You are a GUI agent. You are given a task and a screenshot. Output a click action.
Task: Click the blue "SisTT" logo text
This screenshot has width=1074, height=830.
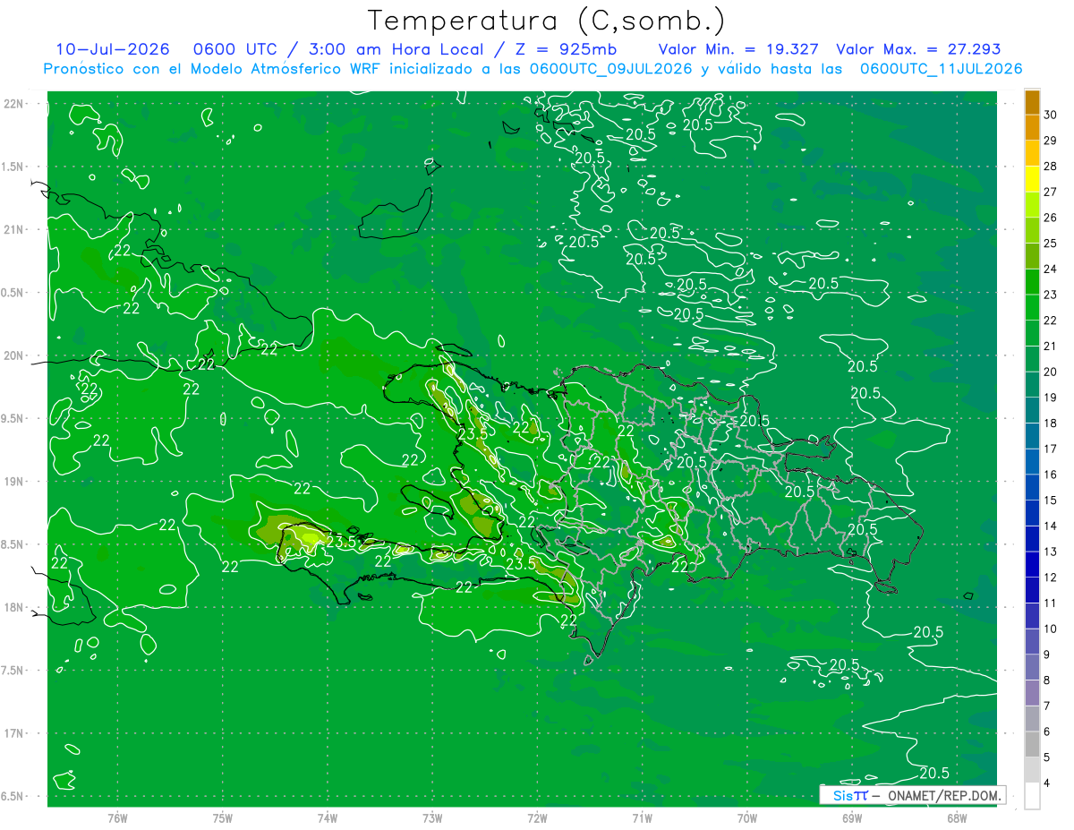[849, 795]
